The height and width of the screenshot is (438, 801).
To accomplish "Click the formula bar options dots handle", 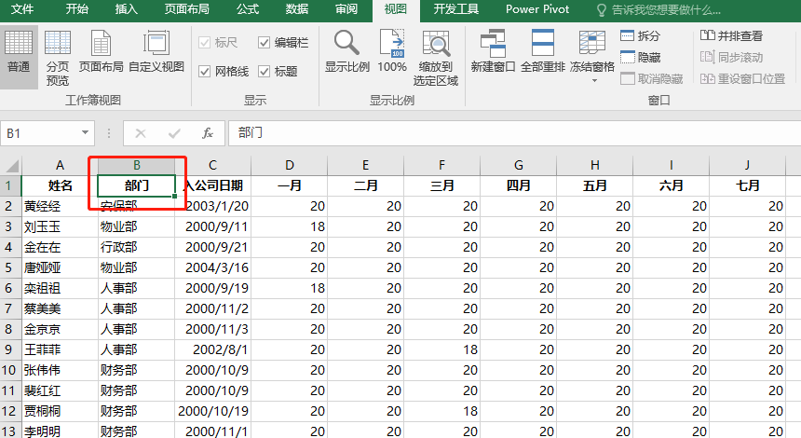I will click(x=109, y=133).
